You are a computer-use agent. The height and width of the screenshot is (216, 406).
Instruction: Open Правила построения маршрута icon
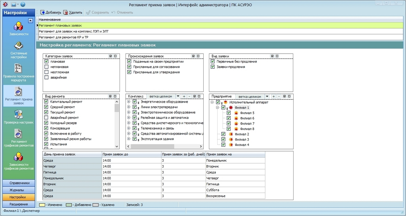click(x=19, y=68)
